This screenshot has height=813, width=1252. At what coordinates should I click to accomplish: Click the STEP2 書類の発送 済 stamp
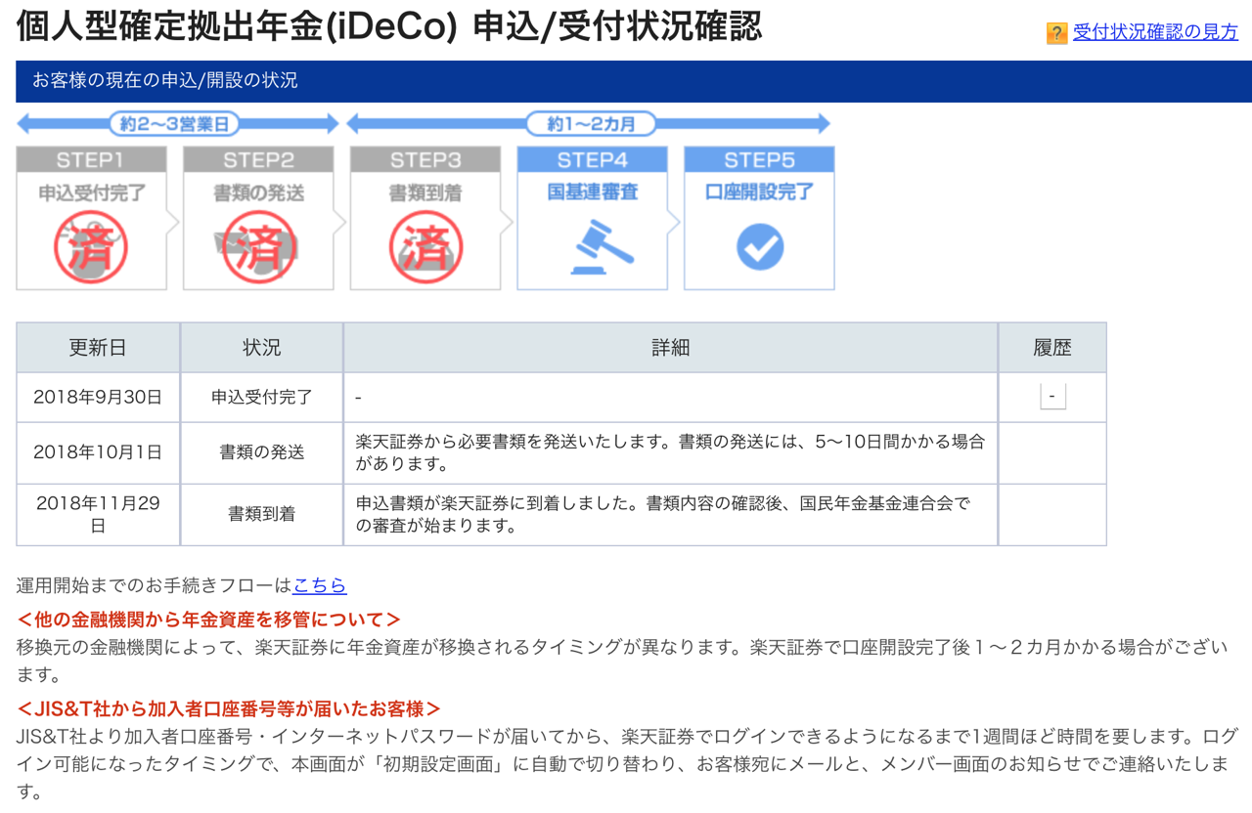coord(258,246)
